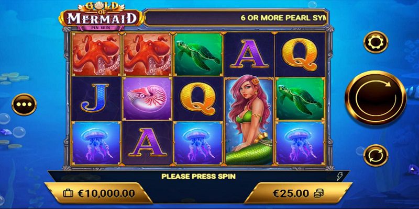The height and width of the screenshot is (209, 419).
Task: Click the €10,000.00 balance panel
Action: 98,193
